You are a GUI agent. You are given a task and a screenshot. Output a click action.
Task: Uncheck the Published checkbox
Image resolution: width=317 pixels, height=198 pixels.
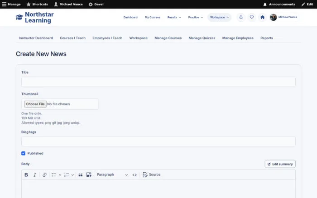point(23,153)
